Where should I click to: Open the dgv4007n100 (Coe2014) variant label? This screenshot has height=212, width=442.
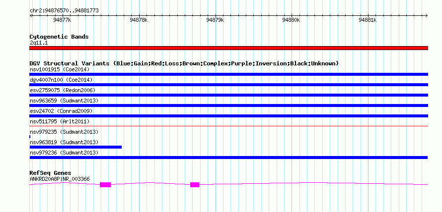(61, 80)
